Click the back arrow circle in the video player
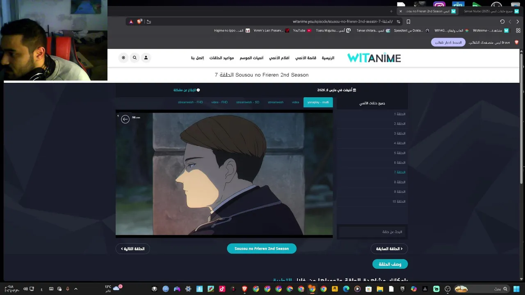This screenshot has height=295, width=525. (x=126, y=119)
